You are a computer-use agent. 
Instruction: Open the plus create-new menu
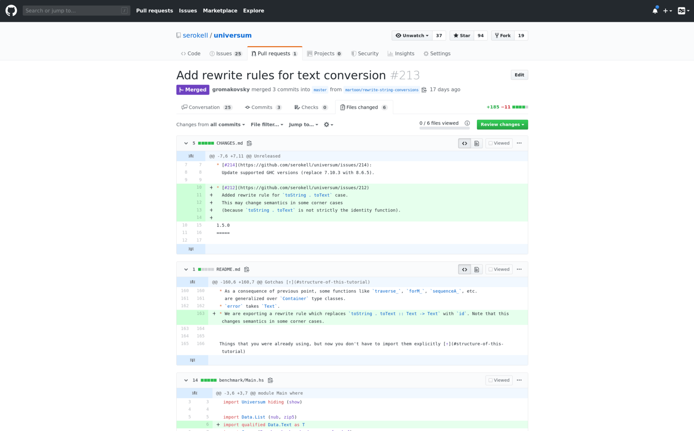tap(667, 11)
